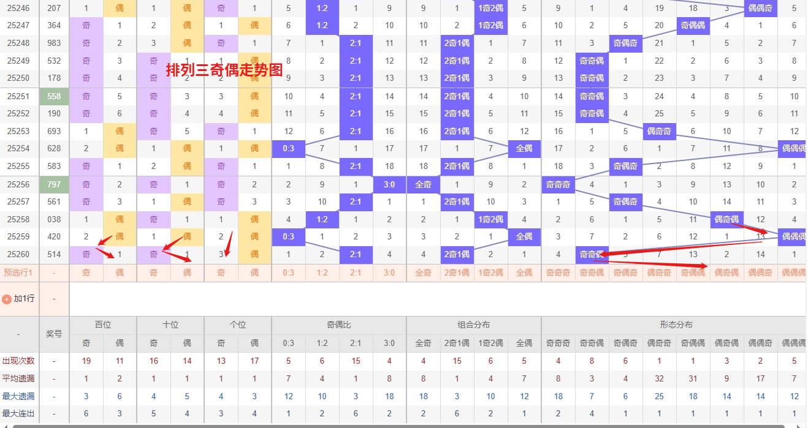The image size is (808, 428).
Task: Select 十位 奇 in the 预选行1 row
Action: [154, 272]
